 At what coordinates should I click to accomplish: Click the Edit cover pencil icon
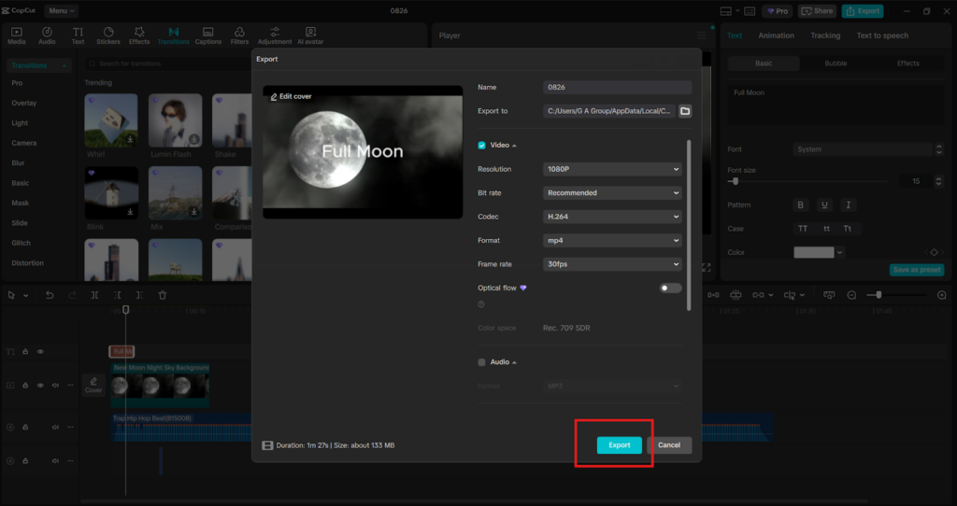pyautogui.click(x=274, y=97)
